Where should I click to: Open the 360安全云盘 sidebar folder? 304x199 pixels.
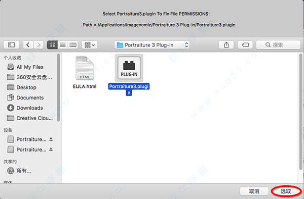(30, 77)
